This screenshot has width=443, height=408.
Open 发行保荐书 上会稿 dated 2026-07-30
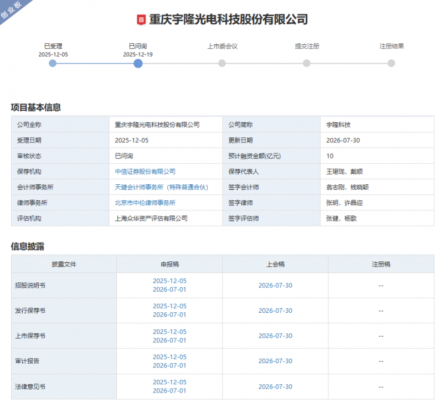coord(275,311)
